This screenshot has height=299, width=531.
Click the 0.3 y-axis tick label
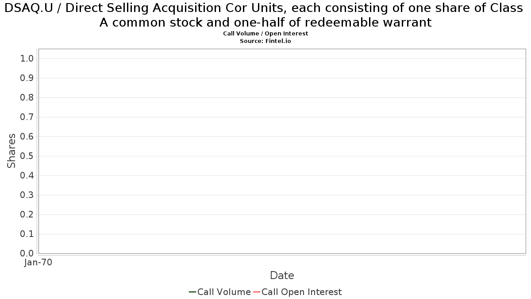point(27,195)
